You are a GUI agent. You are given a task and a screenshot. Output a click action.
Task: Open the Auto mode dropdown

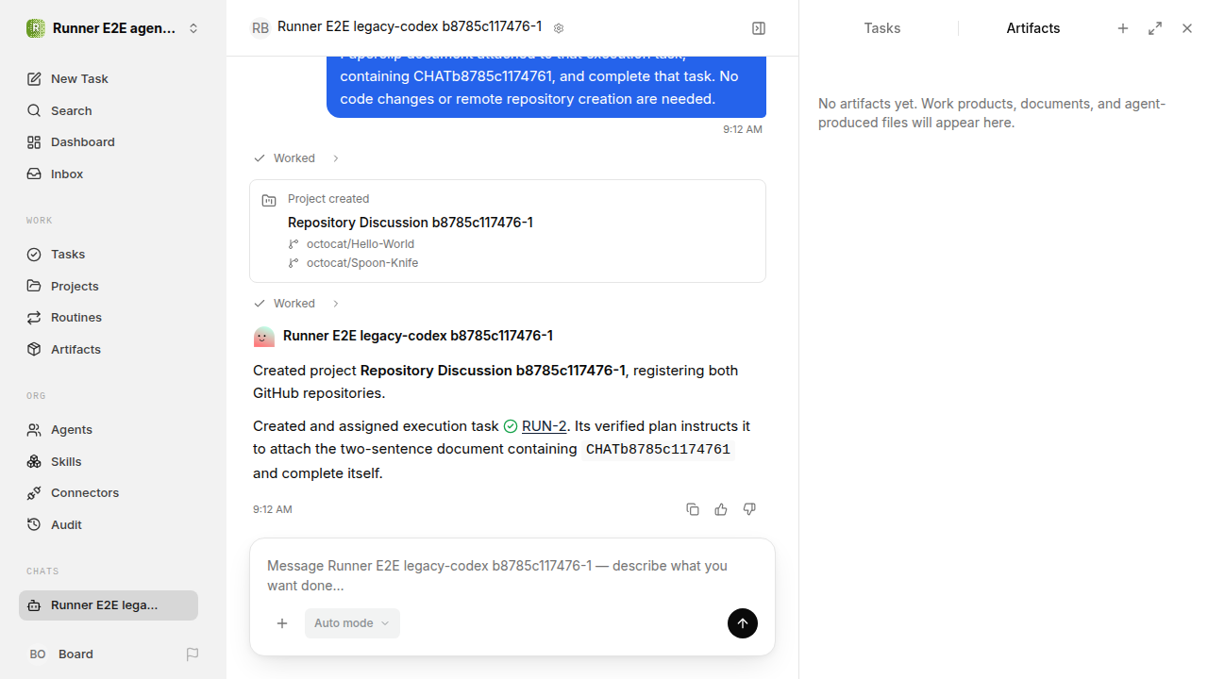coord(352,623)
